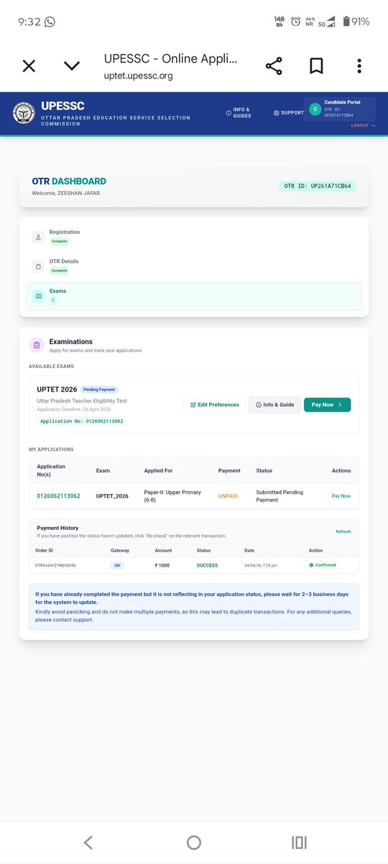The height and width of the screenshot is (864, 388).
Task: Click Refresh in Payment History
Action: coord(343,531)
